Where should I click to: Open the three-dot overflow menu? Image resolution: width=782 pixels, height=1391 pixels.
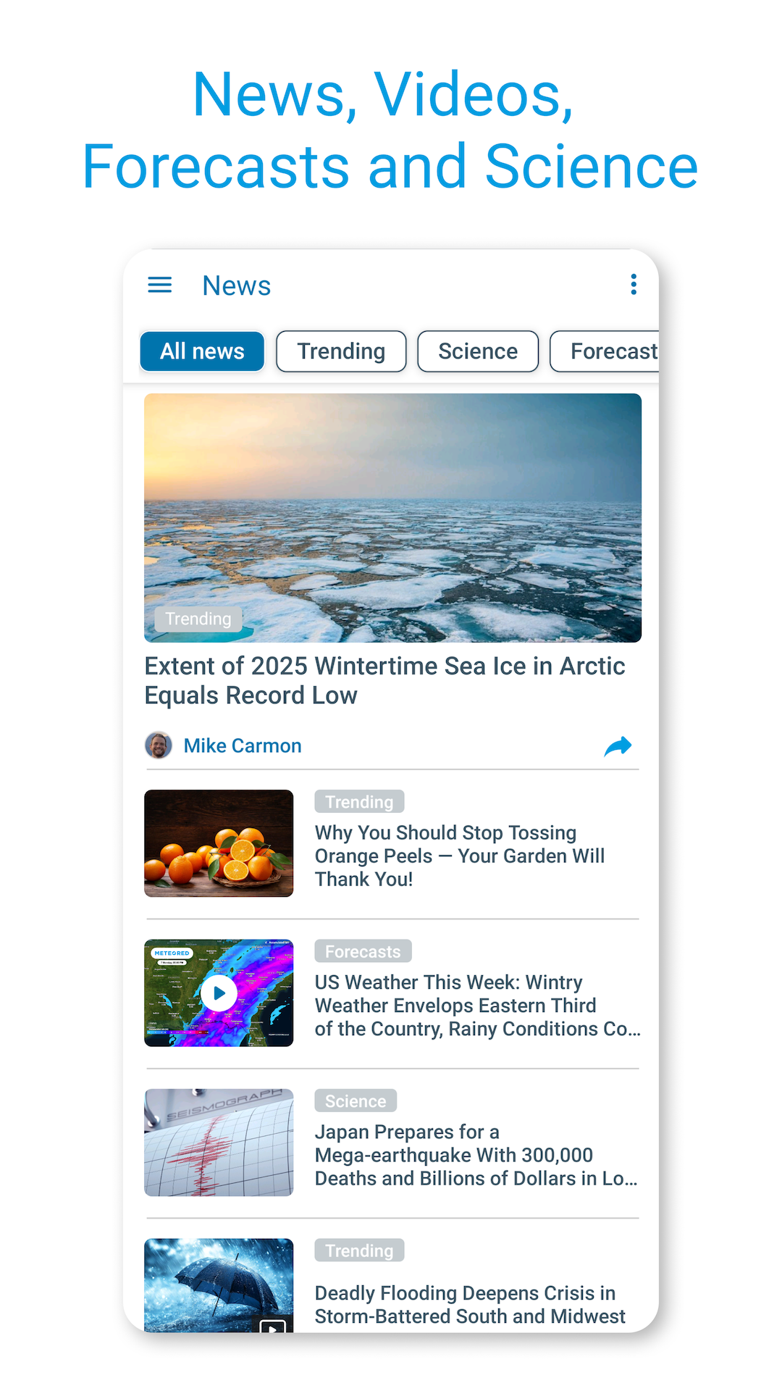tap(634, 285)
